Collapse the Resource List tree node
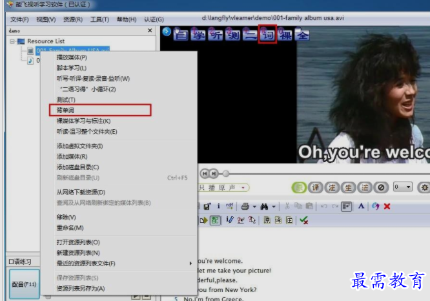The width and height of the screenshot is (430, 301). pyautogui.click(x=12, y=41)
